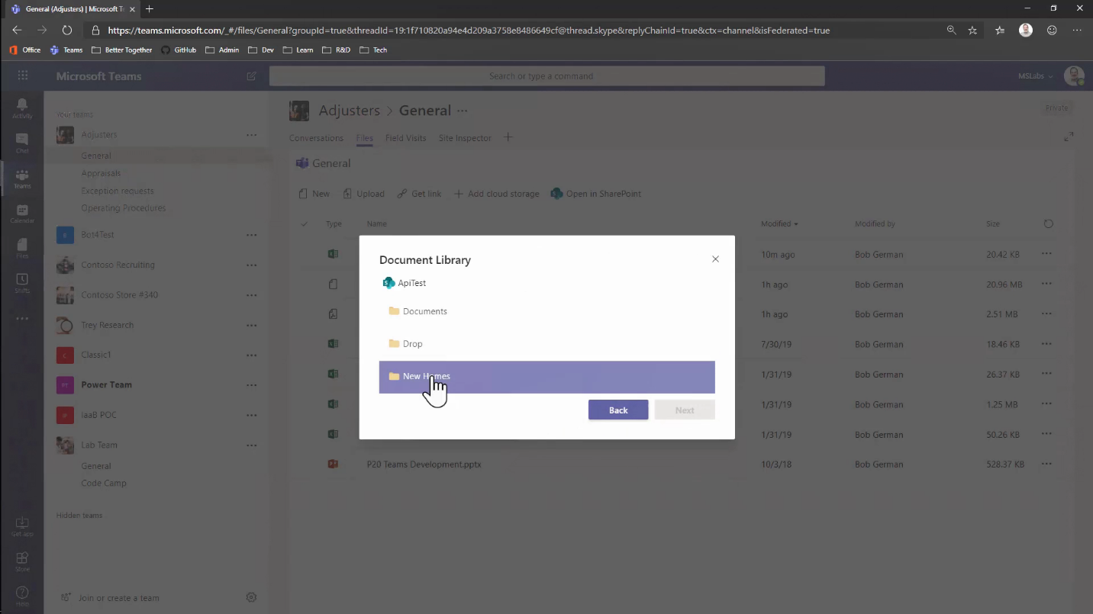Switch to the Field Visits tab

[405, 138]
